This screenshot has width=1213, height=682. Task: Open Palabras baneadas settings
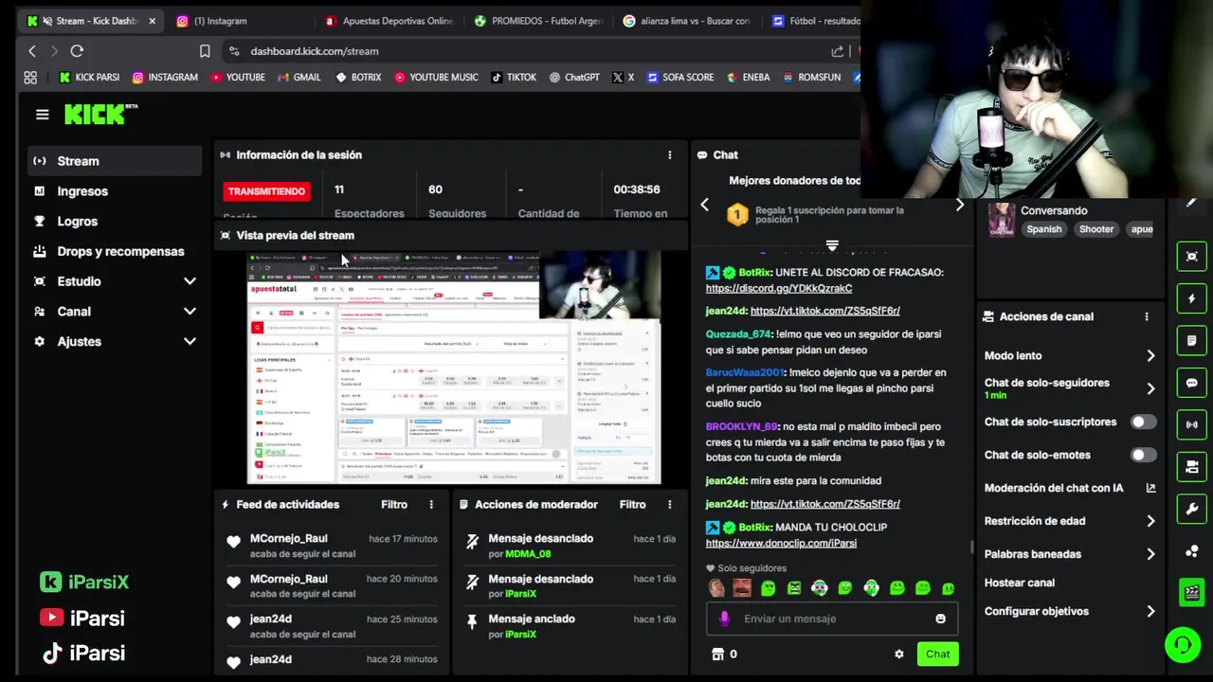tap(1070, 554)
